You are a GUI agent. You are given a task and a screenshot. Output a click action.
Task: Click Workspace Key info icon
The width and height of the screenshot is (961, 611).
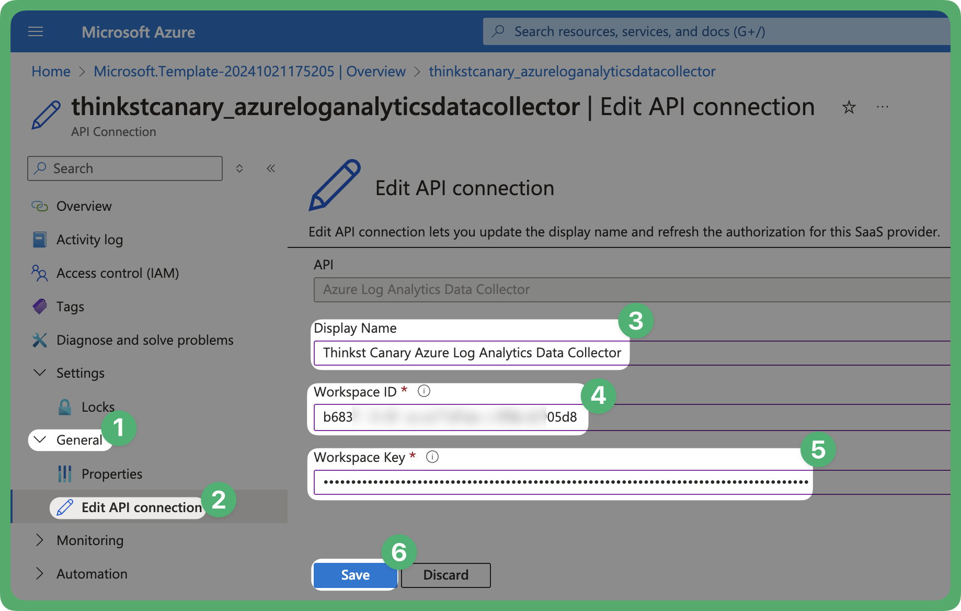pos(432,457)
